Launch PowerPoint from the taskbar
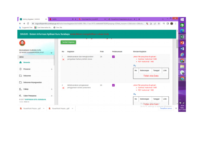 [x=182, y=43]
